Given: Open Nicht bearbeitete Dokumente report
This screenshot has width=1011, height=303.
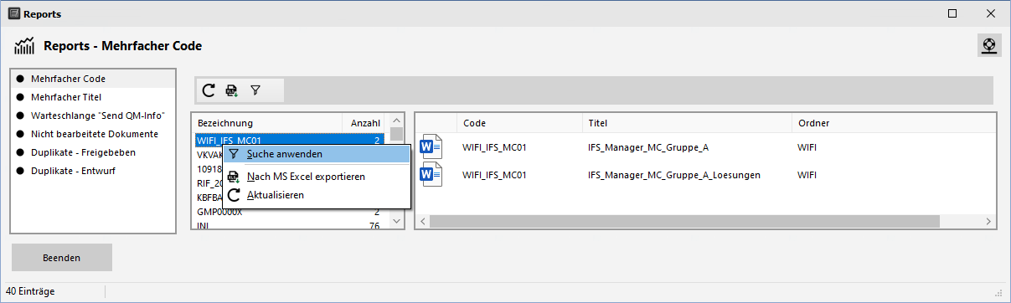Looking at the screenshot, I should click(x=92, y=134).
